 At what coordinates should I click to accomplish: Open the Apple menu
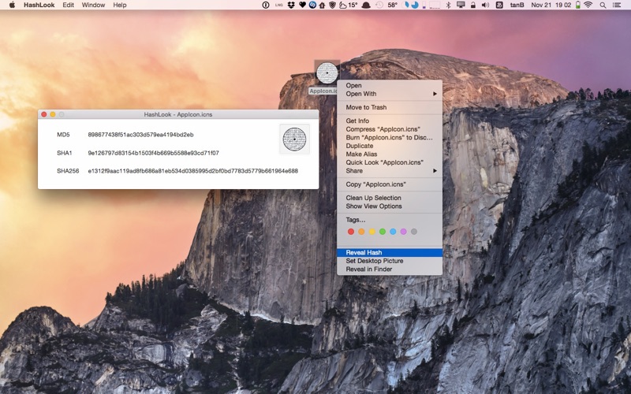[x=12, y=5]
